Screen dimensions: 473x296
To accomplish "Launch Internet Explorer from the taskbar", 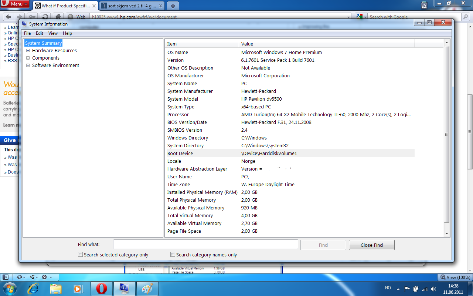I will [x=33, y=289].
